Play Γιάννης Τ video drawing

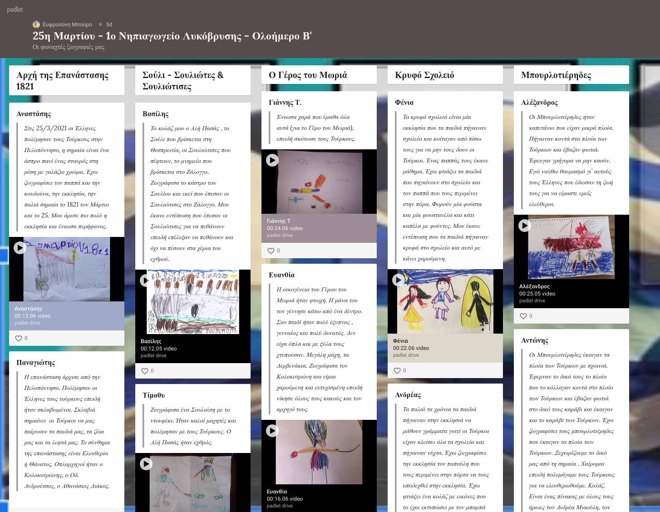[272, 160]
